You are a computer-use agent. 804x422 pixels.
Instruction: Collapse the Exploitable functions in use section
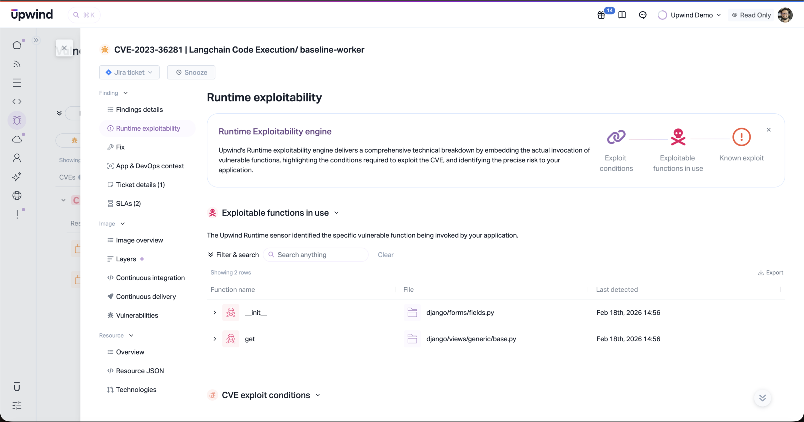(336, 213)
